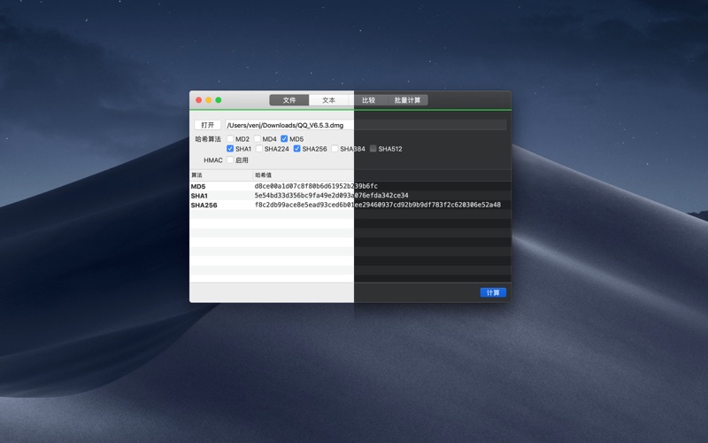
Task: Uncheck the MD5 checkbox
Action: (x=285, y=139)
